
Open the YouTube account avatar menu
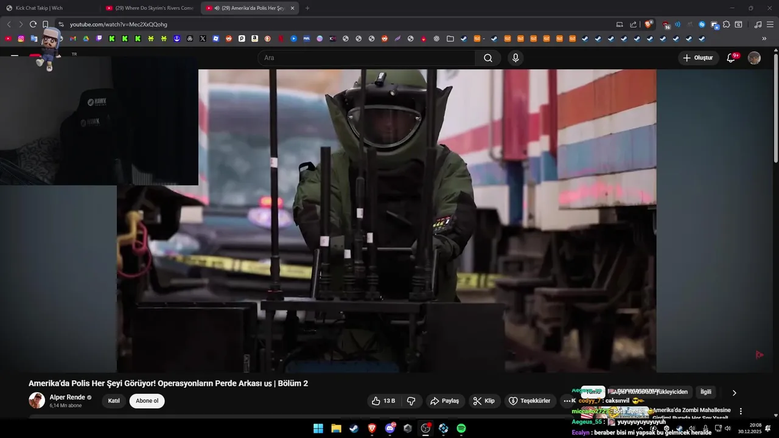[x=754, y=58]
